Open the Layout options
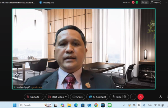 155,2
